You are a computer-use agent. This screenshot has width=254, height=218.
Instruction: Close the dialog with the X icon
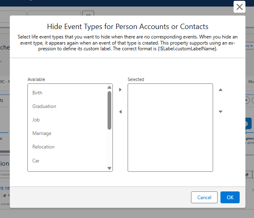point(240,7)
